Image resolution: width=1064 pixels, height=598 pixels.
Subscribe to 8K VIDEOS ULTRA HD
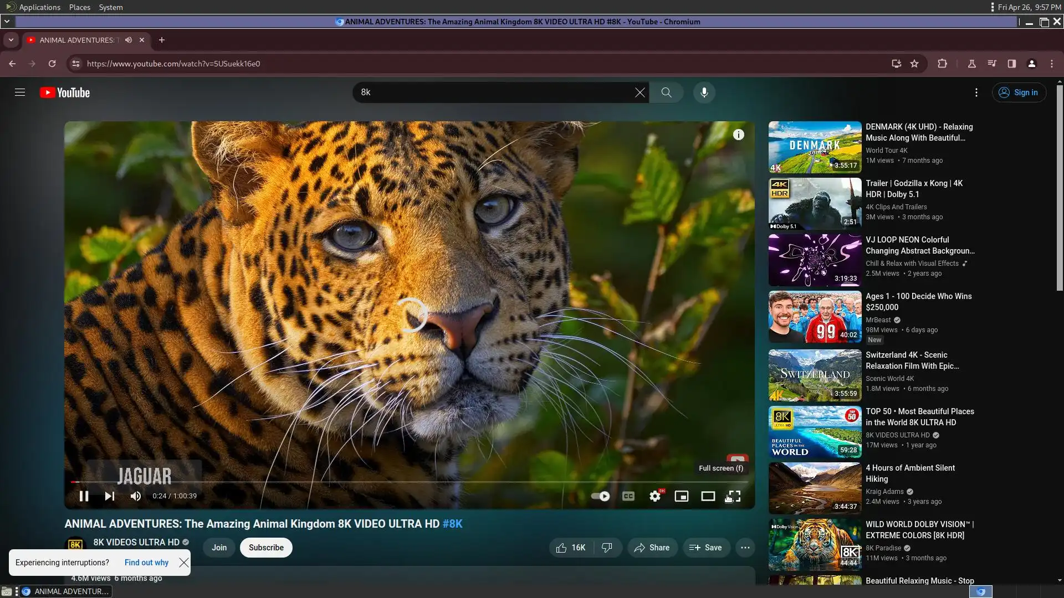(x=266, y=548)
